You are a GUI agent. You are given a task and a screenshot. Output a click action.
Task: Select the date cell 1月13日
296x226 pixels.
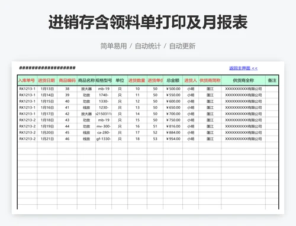pos(47,89)
